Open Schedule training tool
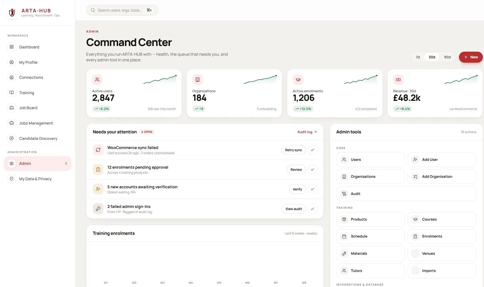Screen dimensions: 484x287 [371, 236]
